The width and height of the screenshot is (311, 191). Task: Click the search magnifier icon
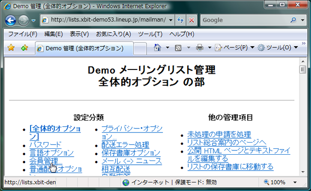point(293,20)
